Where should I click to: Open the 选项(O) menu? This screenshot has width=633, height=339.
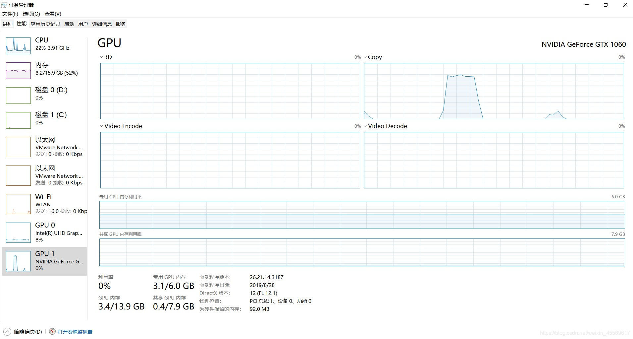coord(31,14)
